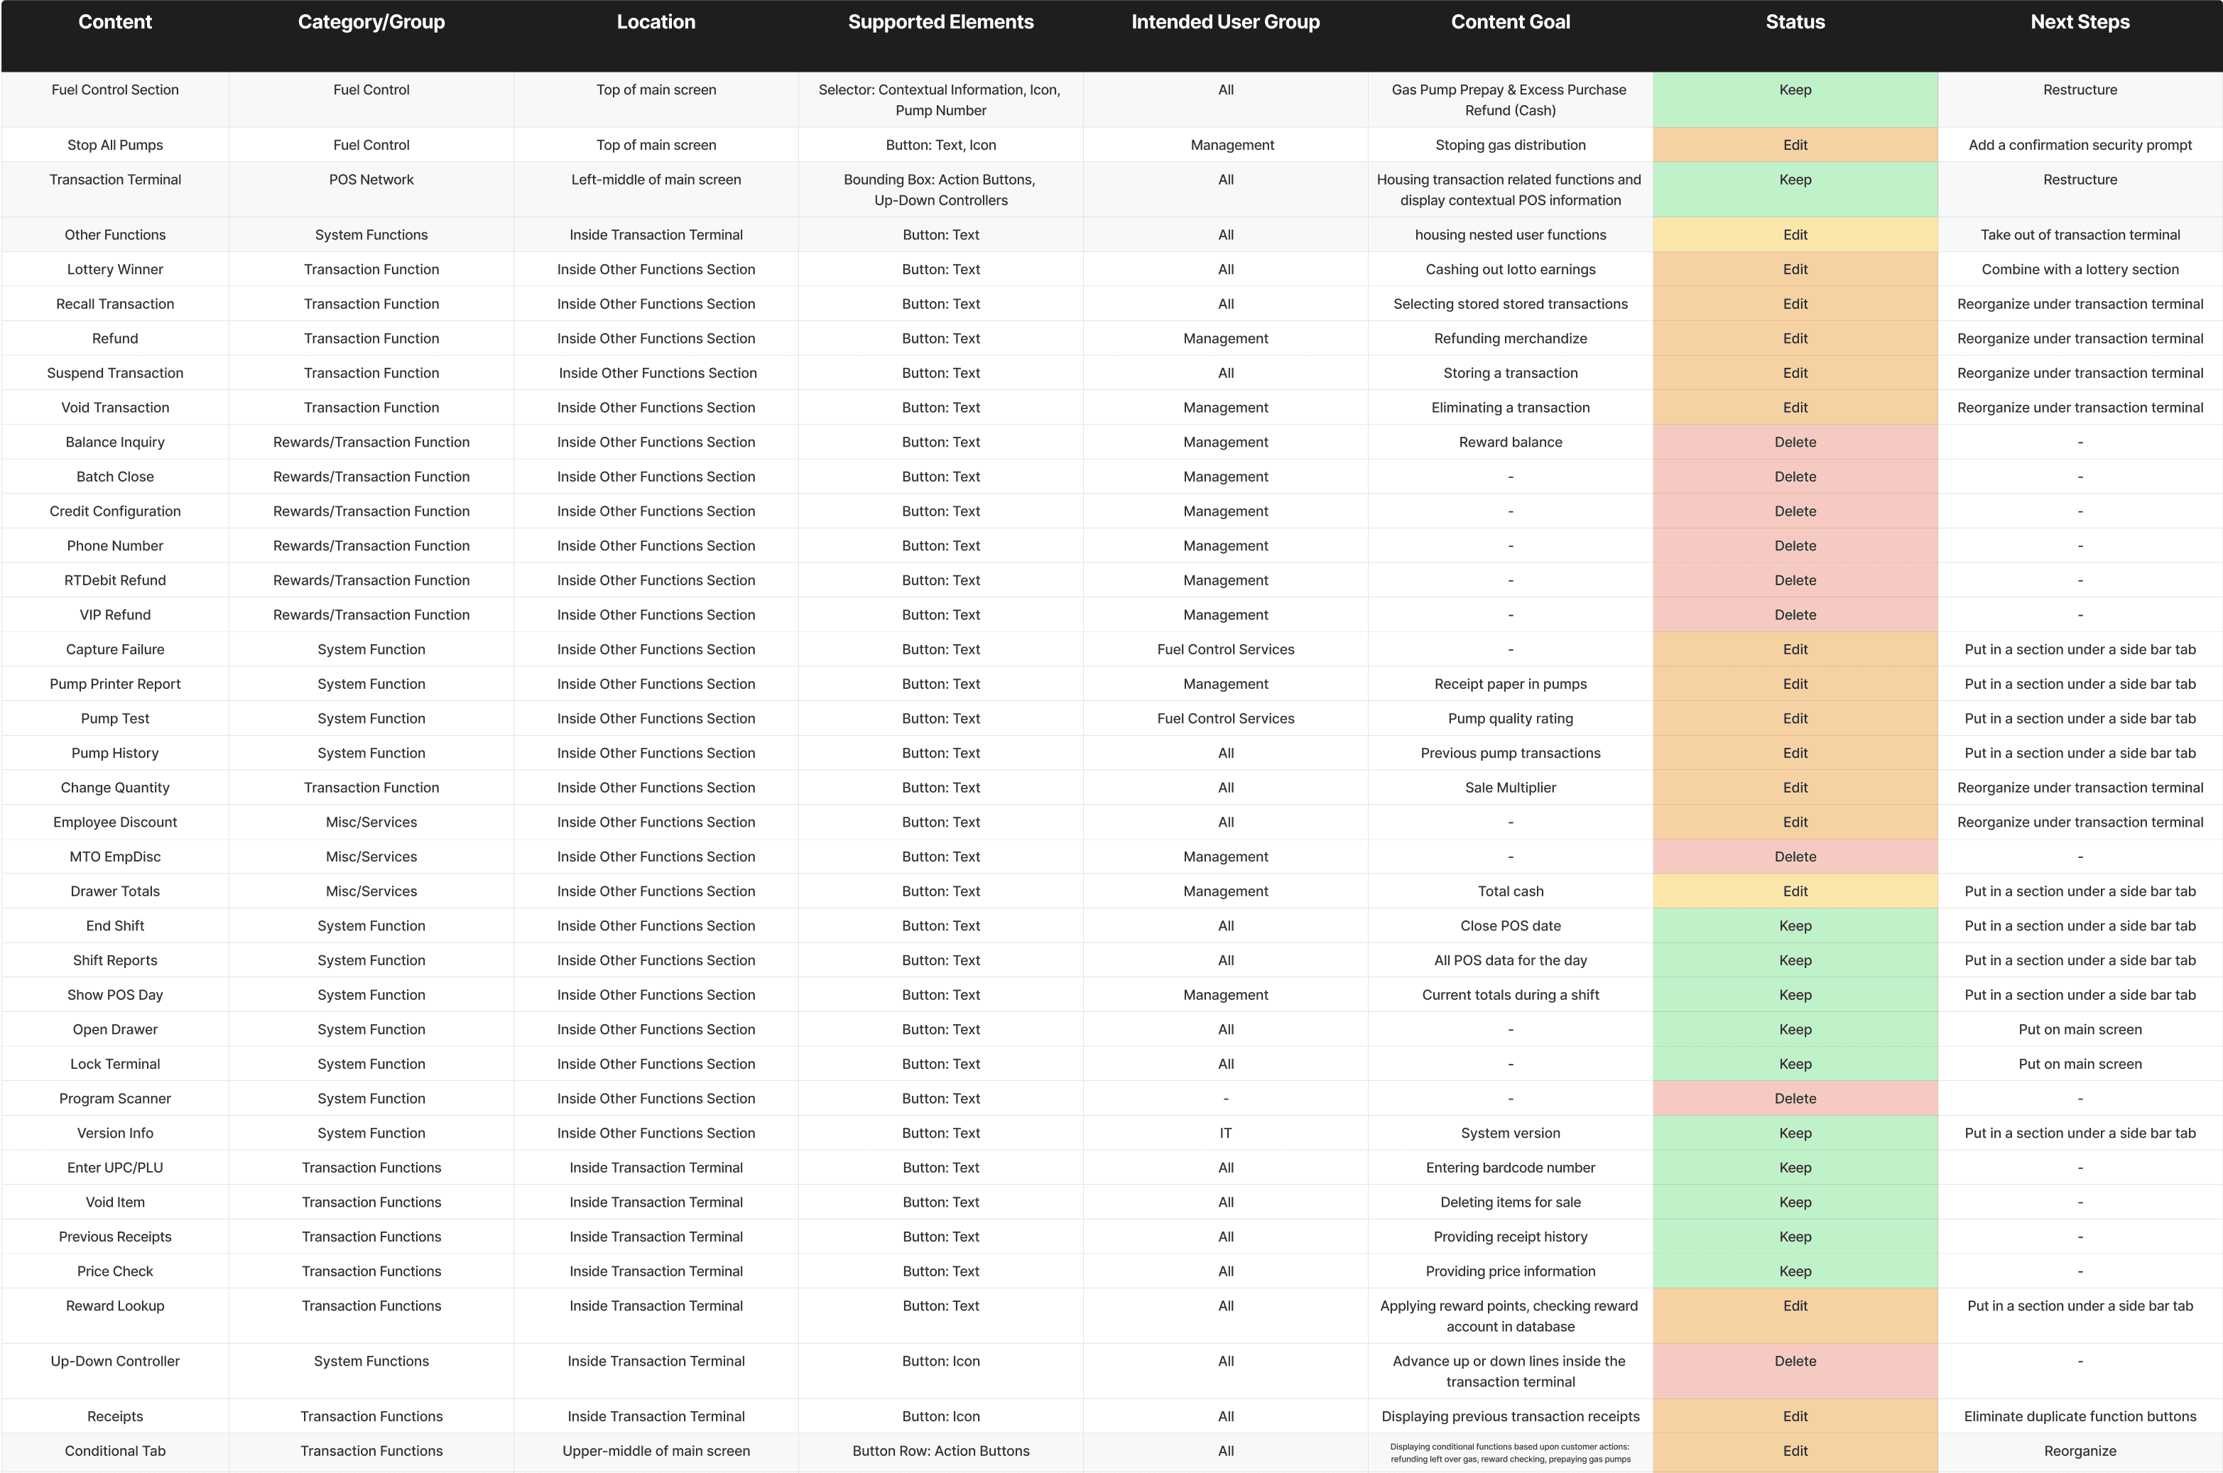Click the MTO EmpDisc cell
The image size is (2223, 1473).
point(114,857)
